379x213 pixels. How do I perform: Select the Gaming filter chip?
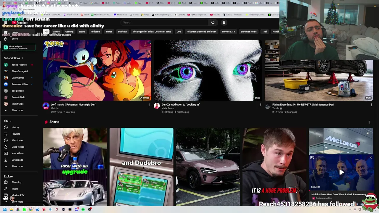(x=69, y=32)
